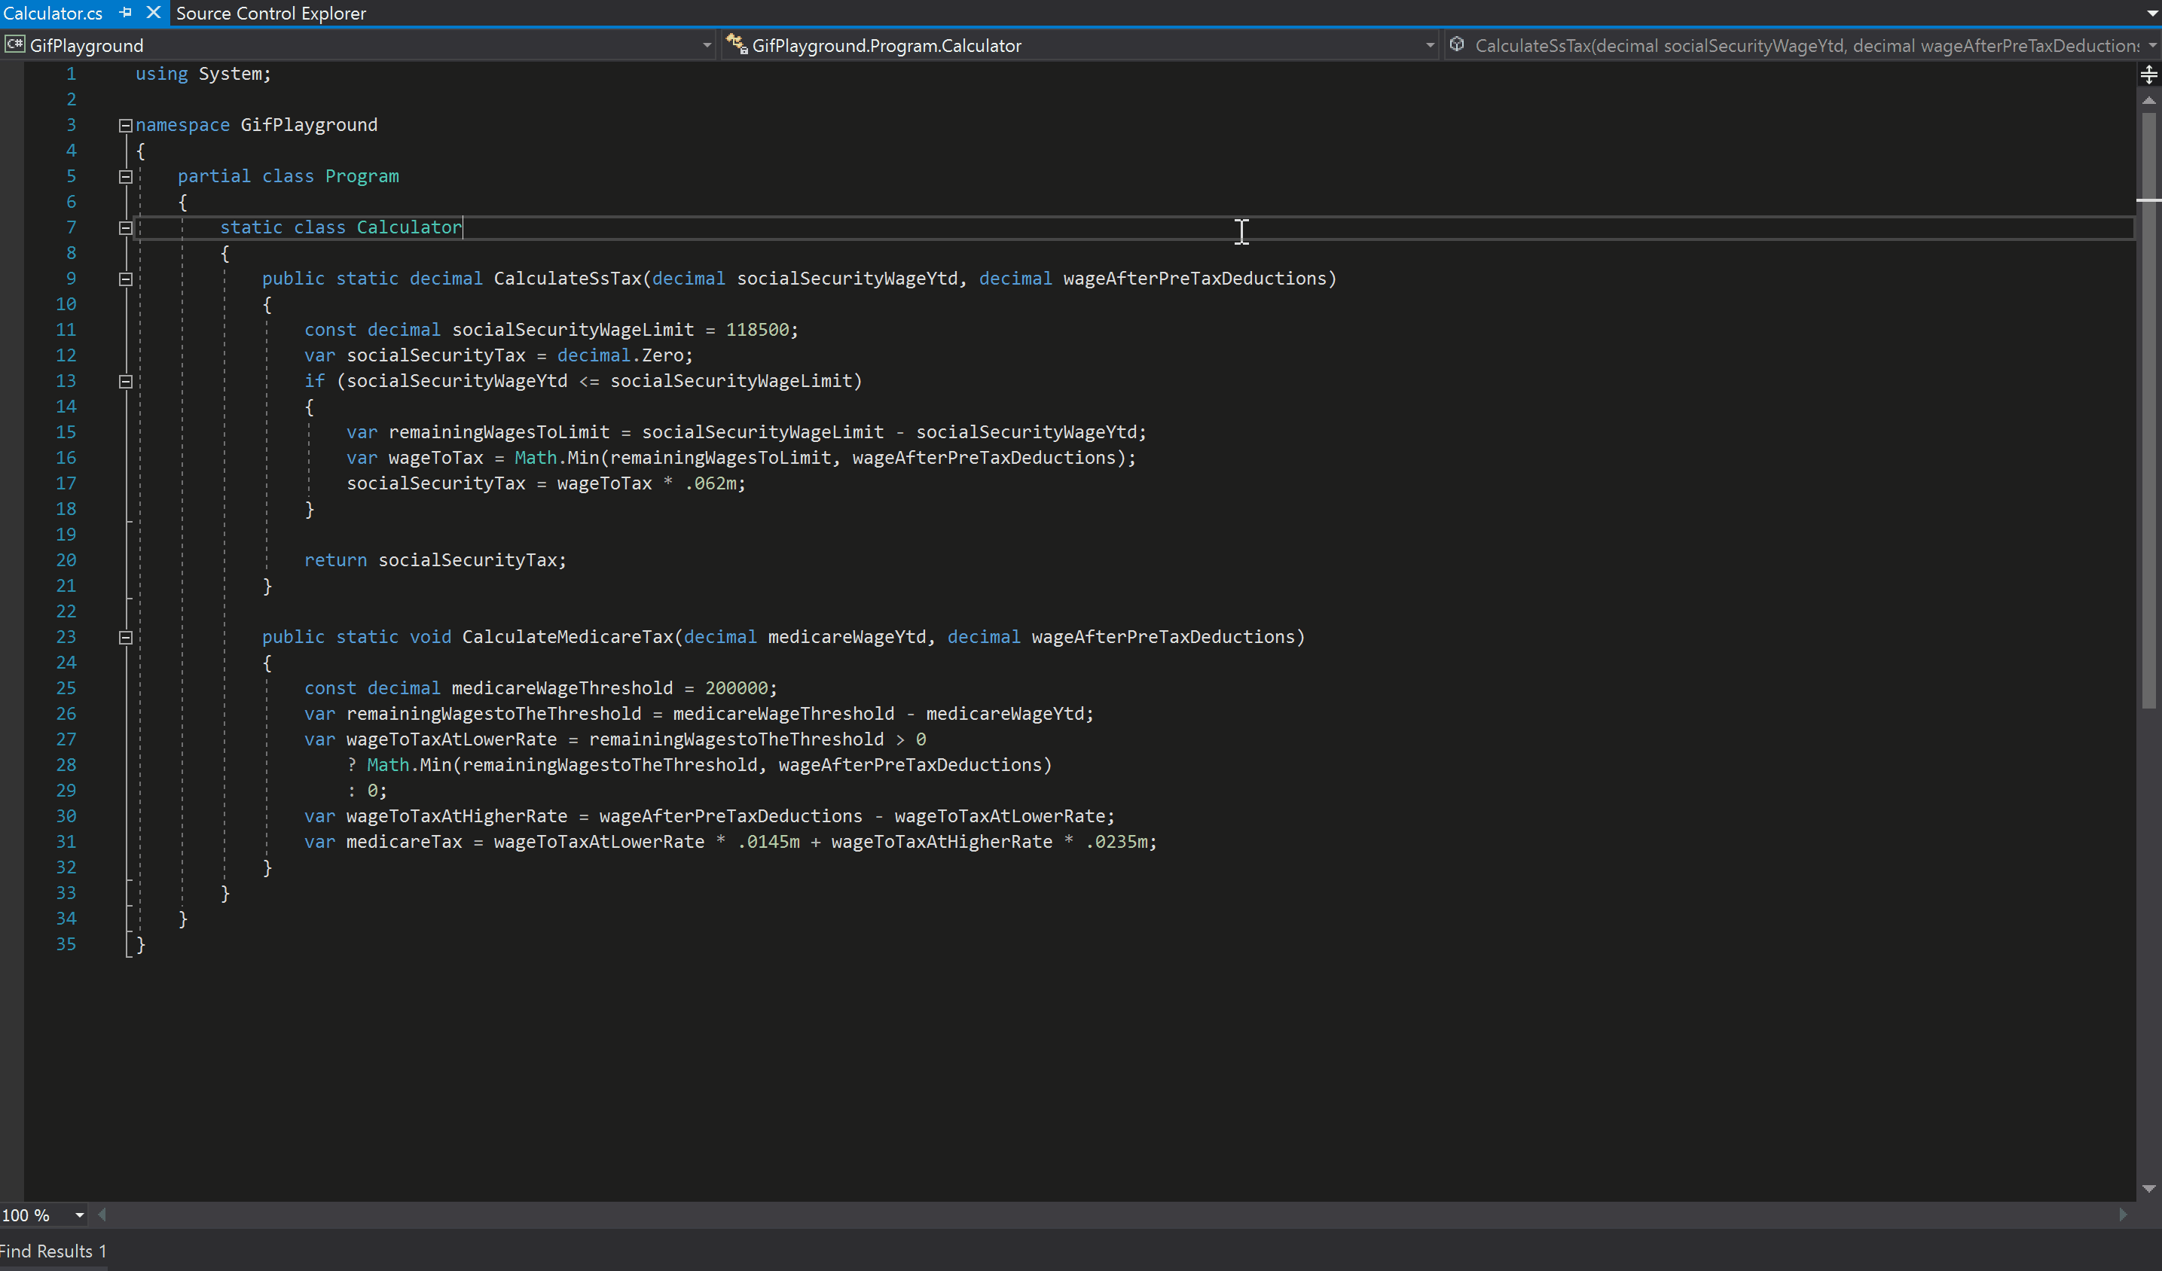Viewport: 2162px width, 1271px height.
Task: Click the editor split window handle
Action: point(2148,75)
